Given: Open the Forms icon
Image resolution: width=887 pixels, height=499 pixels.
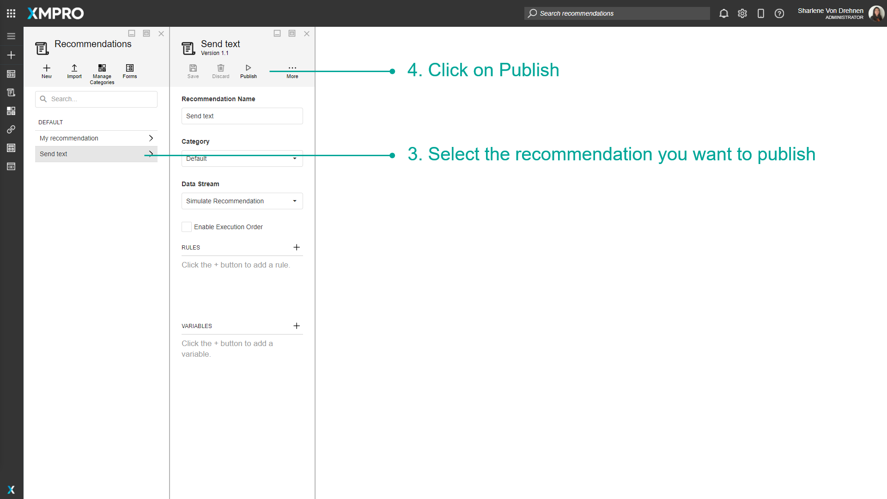Looking at the screenshot, I should tap(130, 68).
